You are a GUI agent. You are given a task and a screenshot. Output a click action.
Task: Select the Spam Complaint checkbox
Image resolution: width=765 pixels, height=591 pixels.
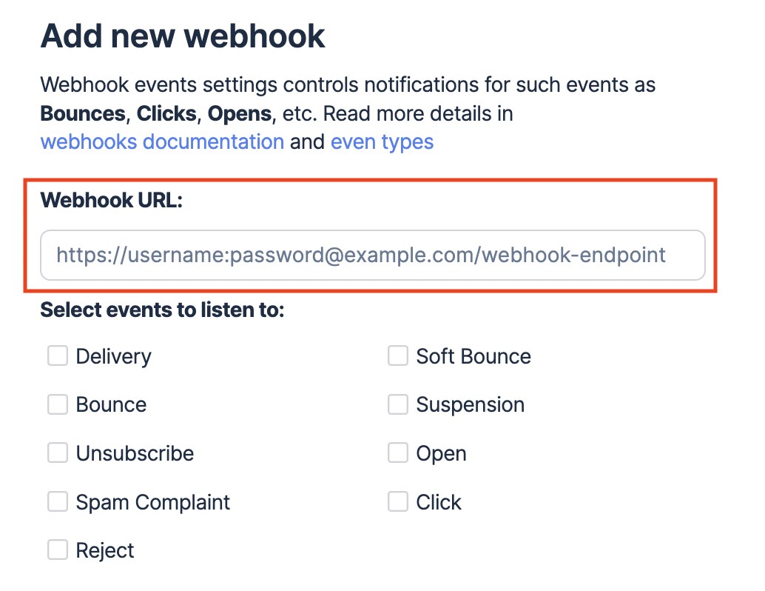(x=58, y=501)
